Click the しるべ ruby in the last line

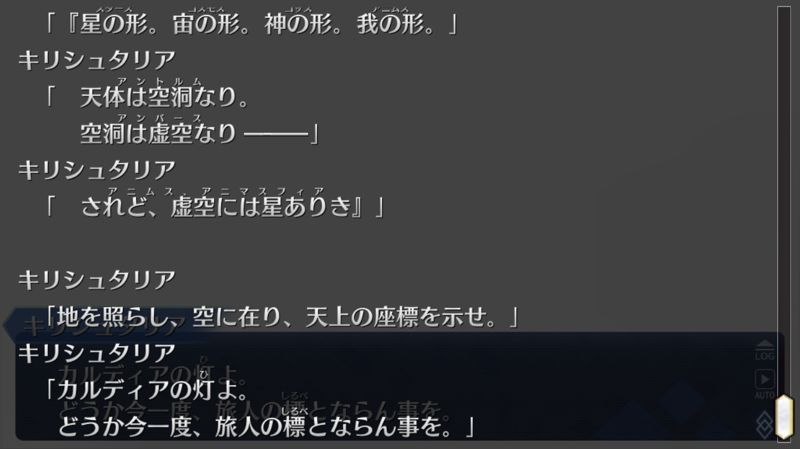coord(294,410)
